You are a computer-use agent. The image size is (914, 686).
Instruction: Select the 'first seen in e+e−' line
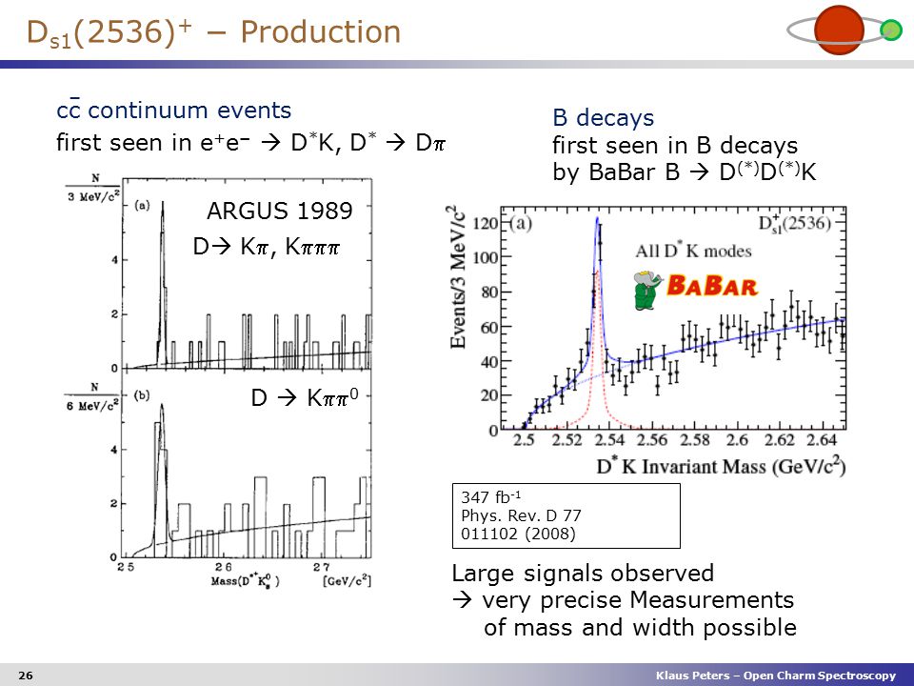coord(152,142)
